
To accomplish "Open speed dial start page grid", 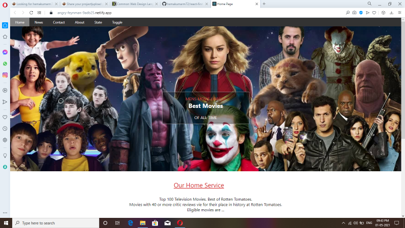I will click(39, 13).
